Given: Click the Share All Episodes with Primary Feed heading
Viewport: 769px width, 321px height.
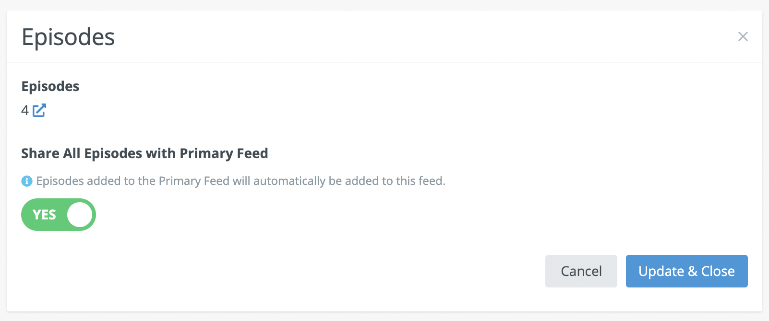Looking at the screenshot, I should coord(144,153).
